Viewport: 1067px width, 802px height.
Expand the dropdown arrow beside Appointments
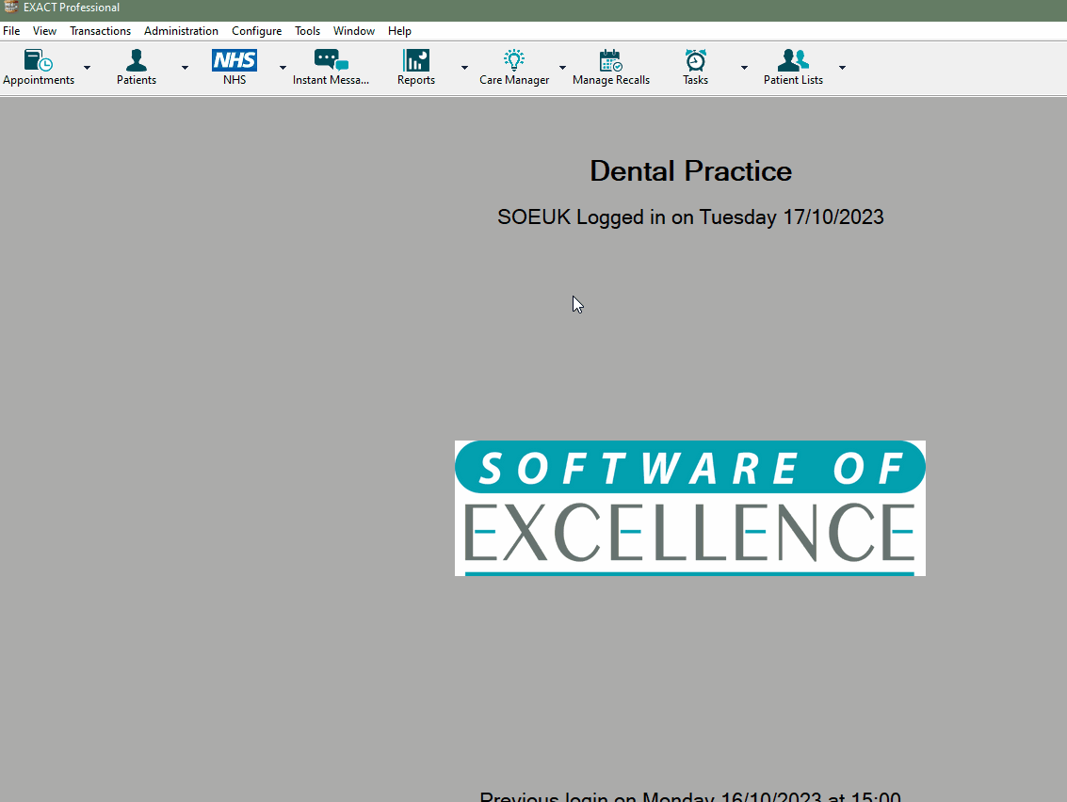coord(87,68)
